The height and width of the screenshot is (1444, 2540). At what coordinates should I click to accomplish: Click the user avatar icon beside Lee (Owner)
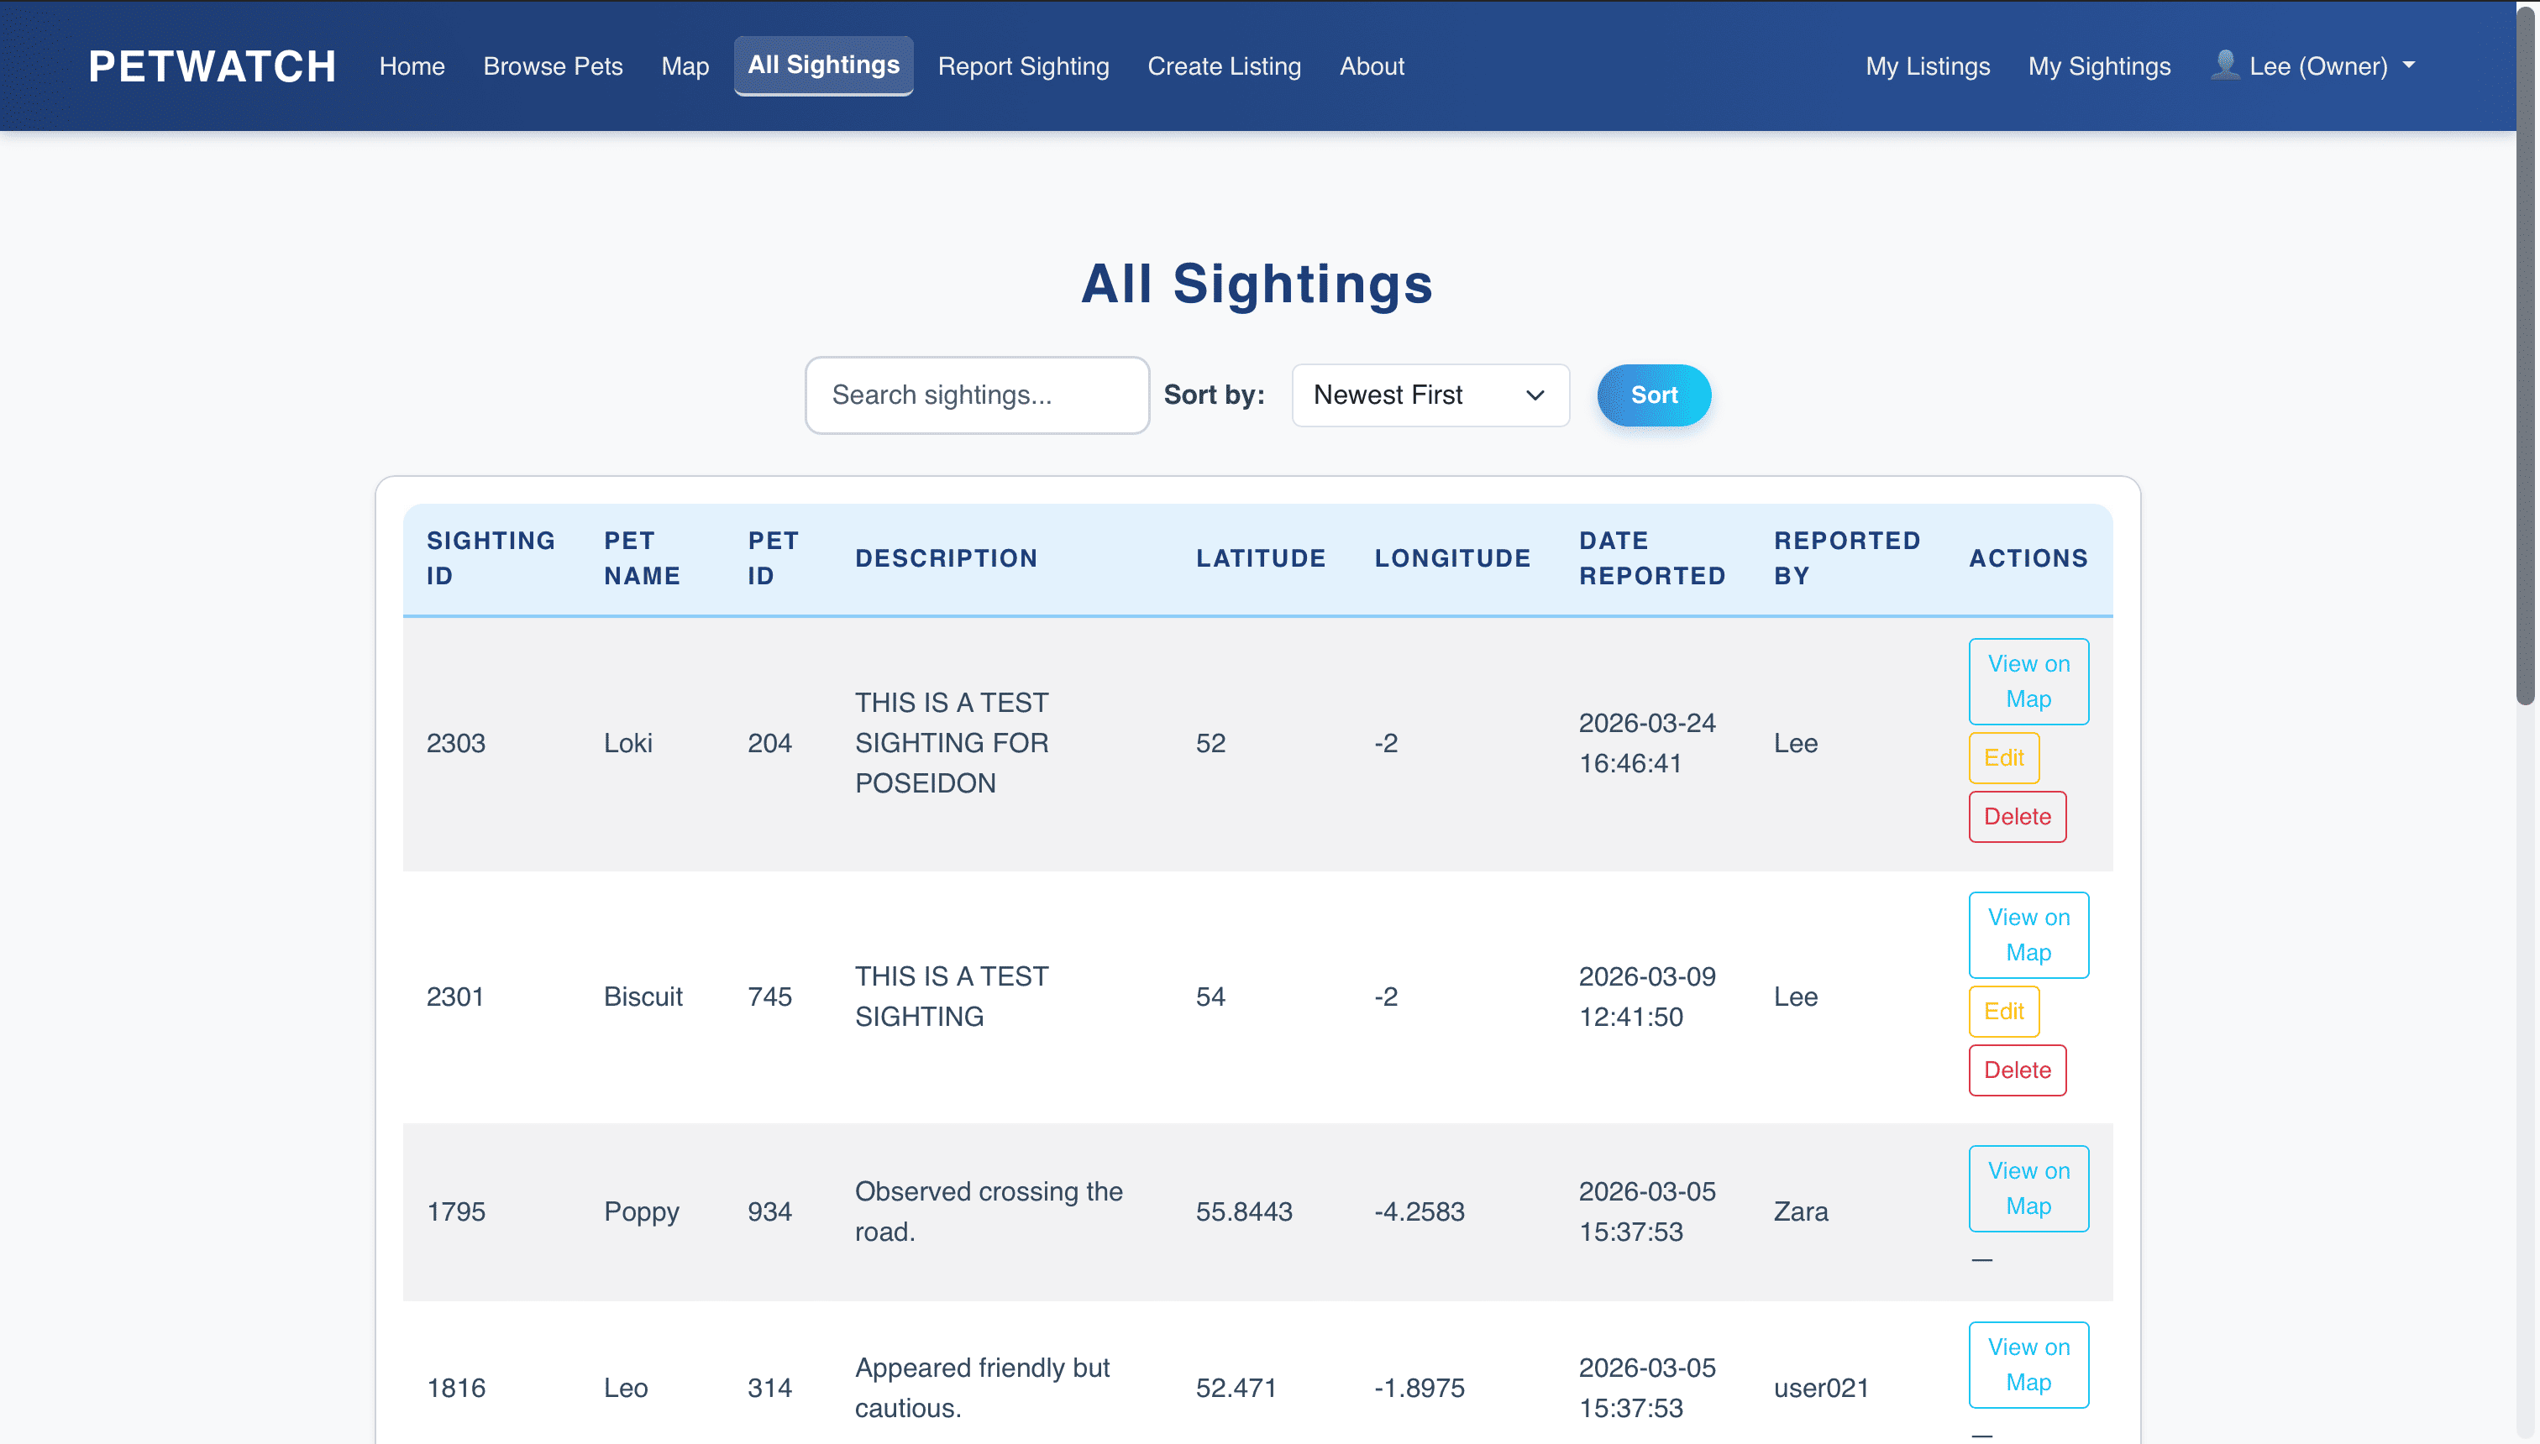click(x=2224, y=65)
